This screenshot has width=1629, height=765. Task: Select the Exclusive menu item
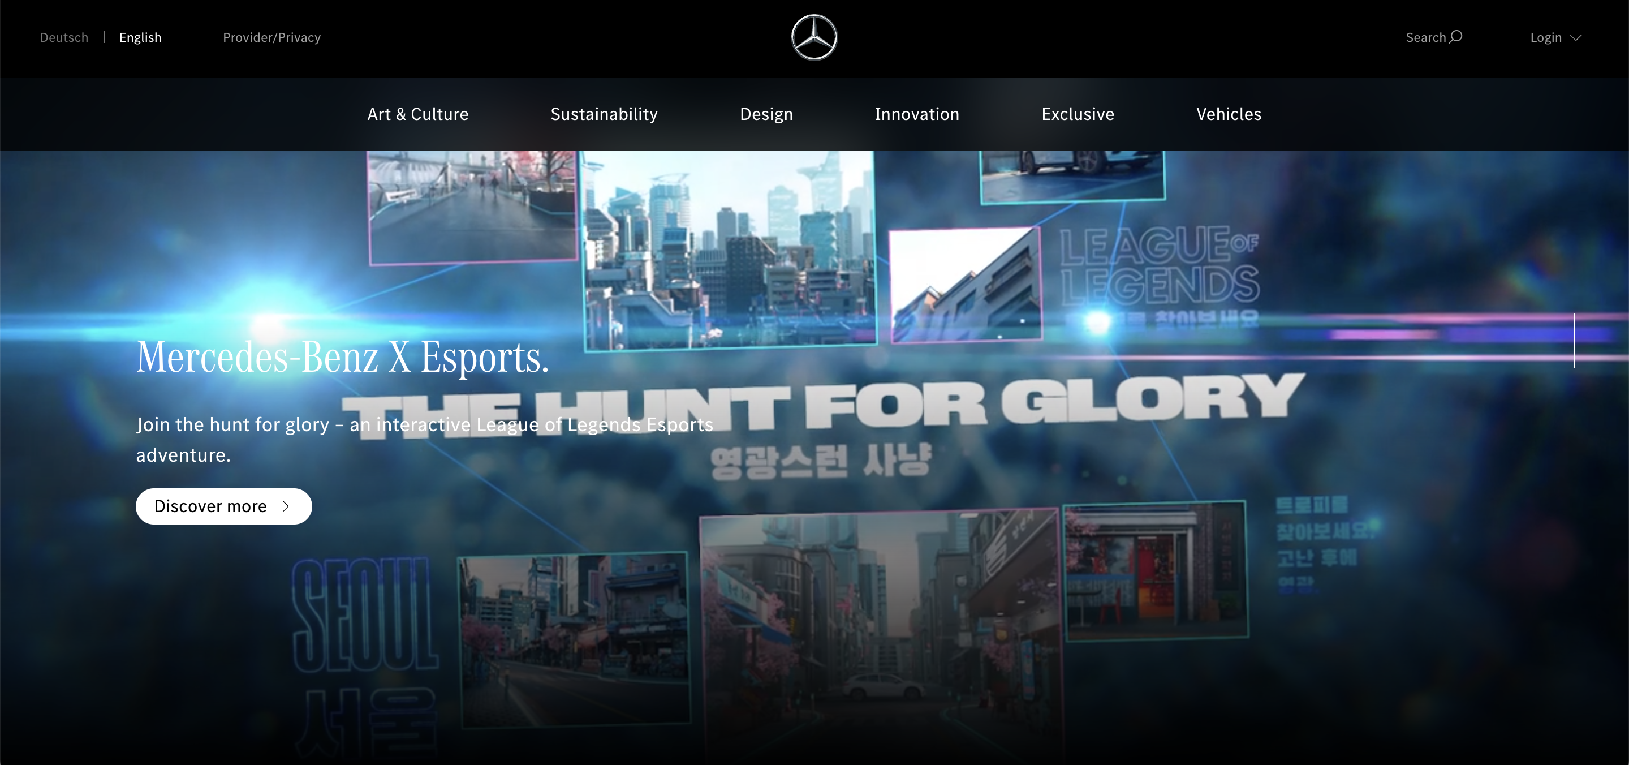click(1078, 114)
